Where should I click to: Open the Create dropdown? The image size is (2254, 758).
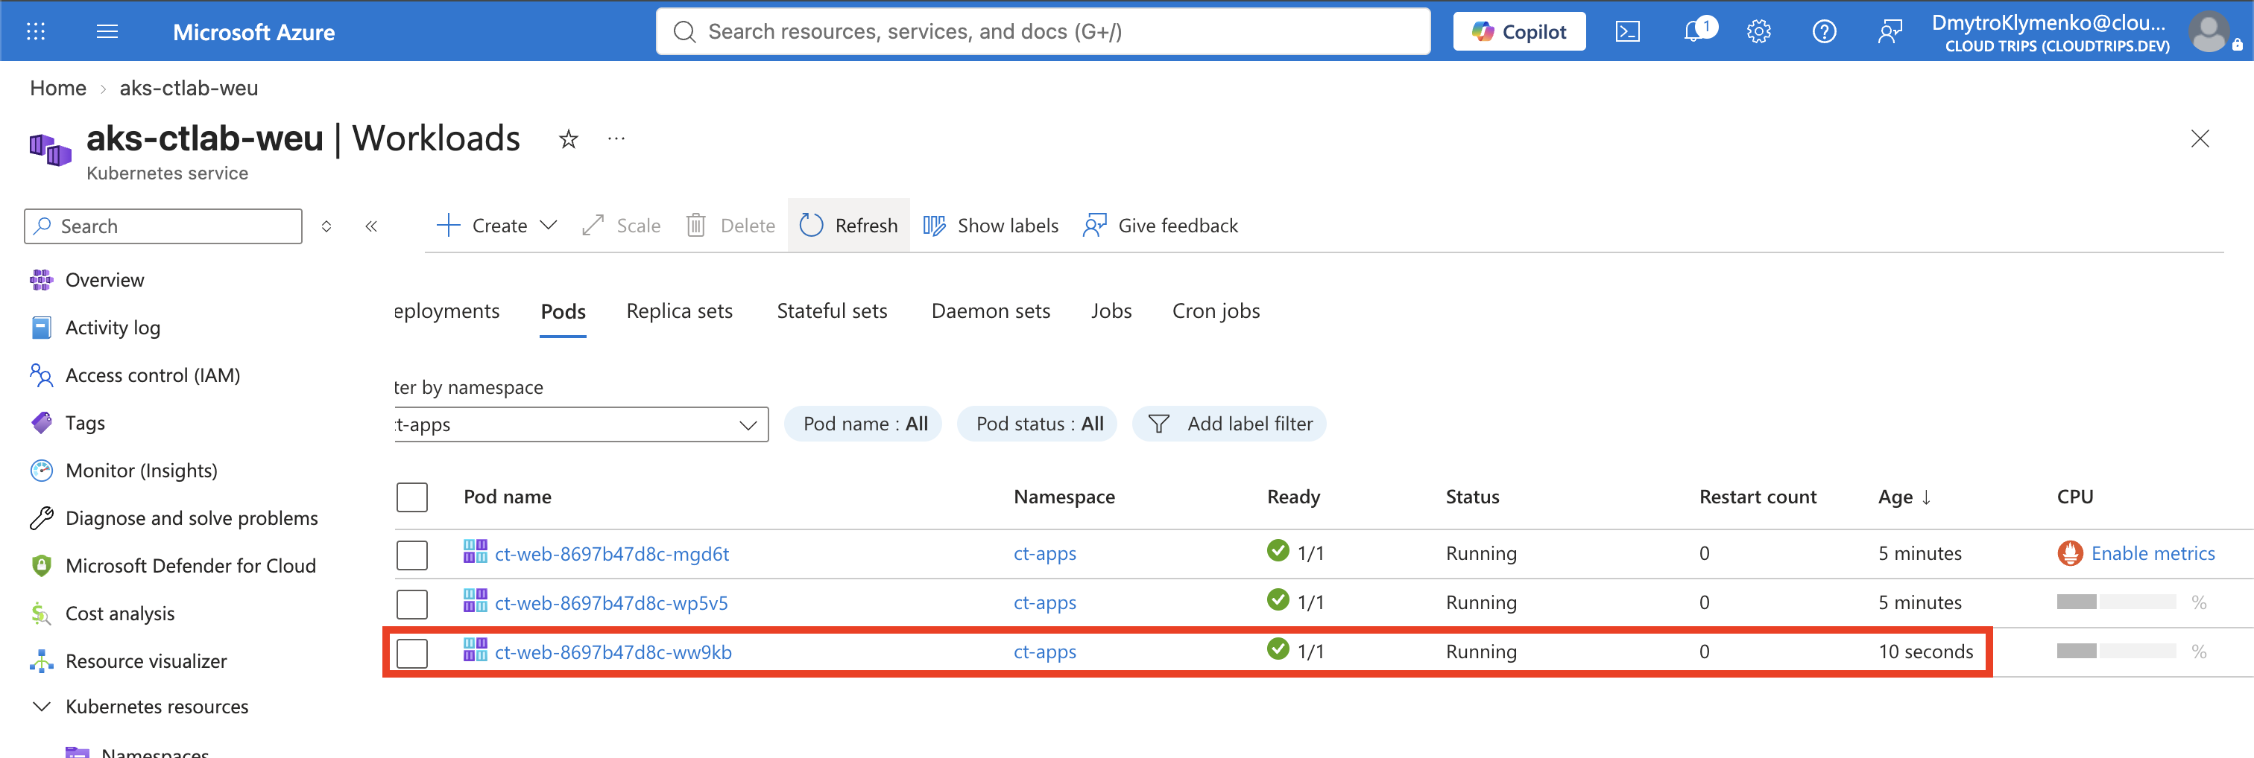click(497, 226)
